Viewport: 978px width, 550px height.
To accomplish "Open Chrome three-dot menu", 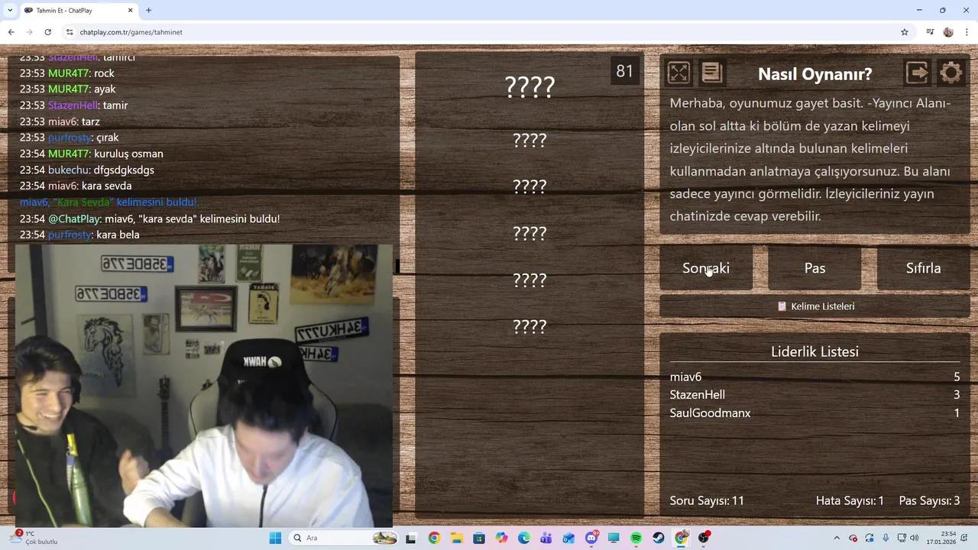I will coord(967,32).
